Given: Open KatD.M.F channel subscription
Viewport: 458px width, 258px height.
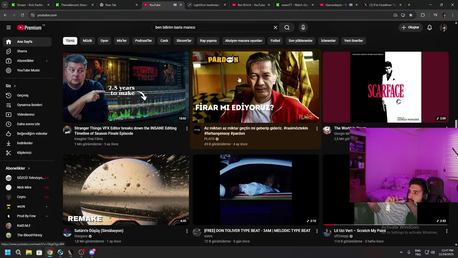Looking at the screenshot, I should pyautogui.click(x=27, y=226).
